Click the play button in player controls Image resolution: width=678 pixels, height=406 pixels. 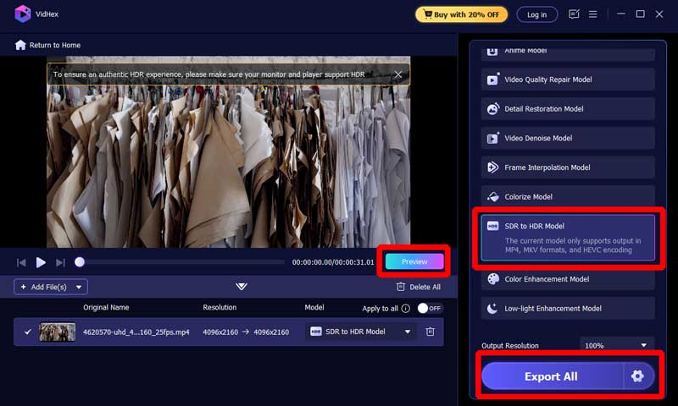click(41, 262)
